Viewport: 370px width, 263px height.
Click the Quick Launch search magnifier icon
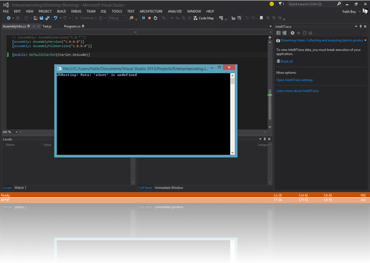point(339,4)
